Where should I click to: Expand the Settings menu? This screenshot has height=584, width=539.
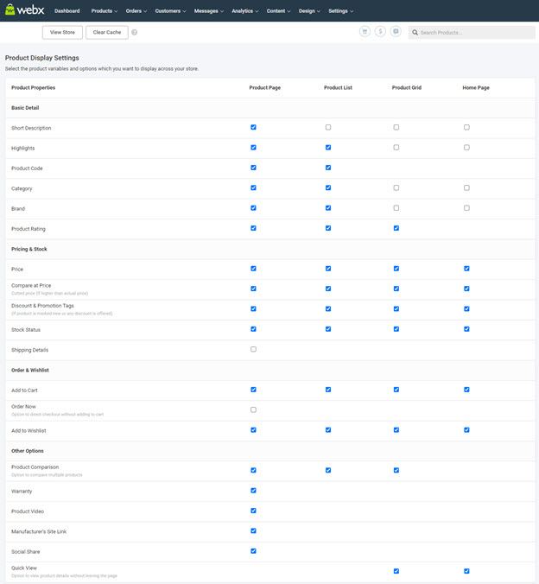coord(341,11)
